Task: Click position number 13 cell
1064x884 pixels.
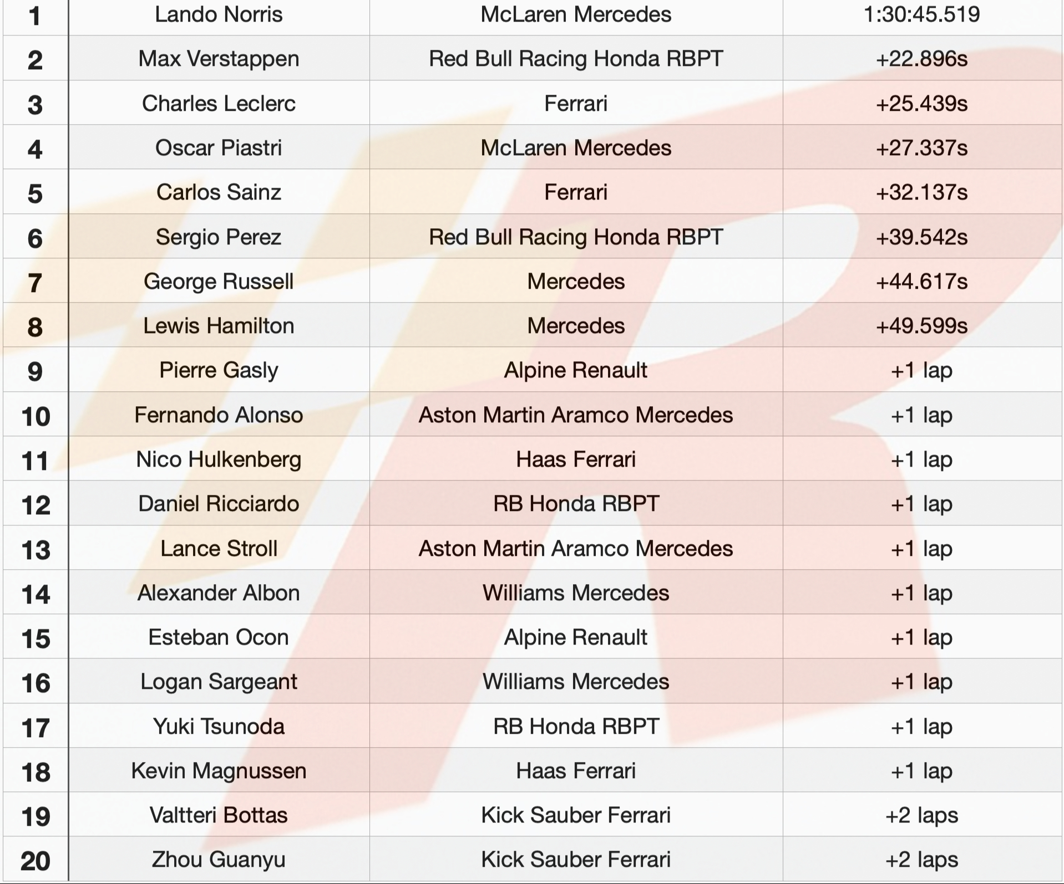Action: click(x=35, y=549)
